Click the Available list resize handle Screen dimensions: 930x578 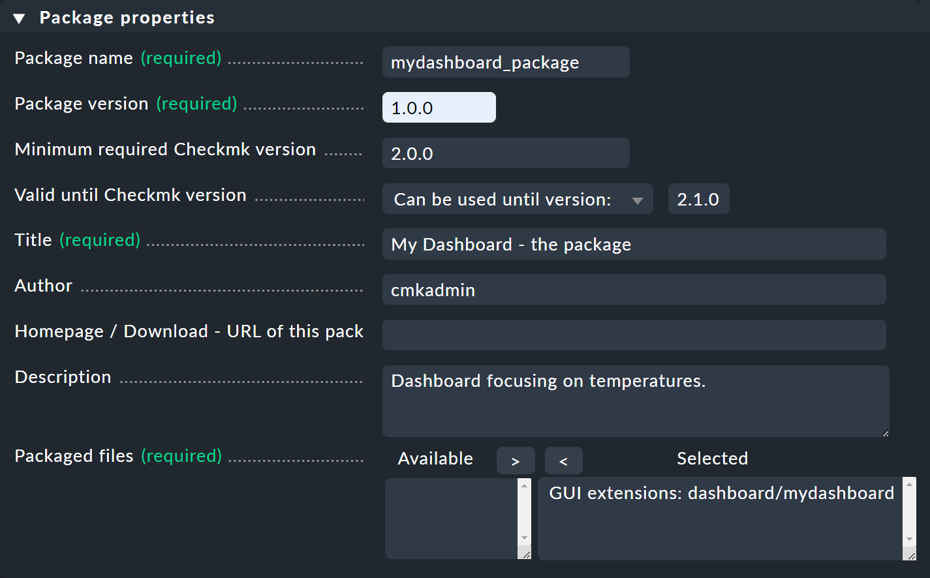(x=526, y=554)
